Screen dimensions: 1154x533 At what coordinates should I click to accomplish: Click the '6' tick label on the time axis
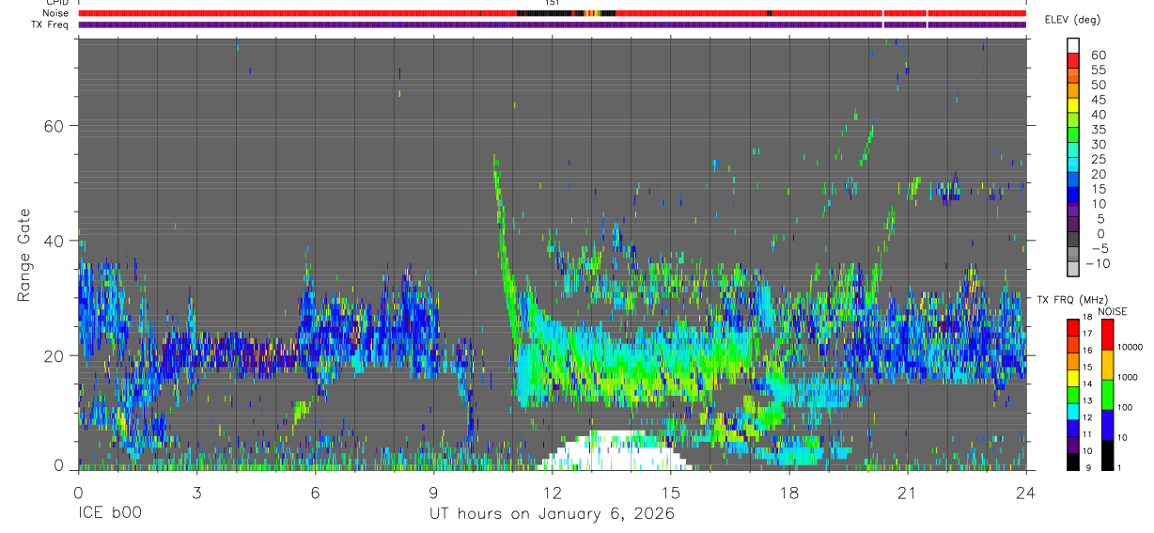pyautogui.click(x=315, y=493)
